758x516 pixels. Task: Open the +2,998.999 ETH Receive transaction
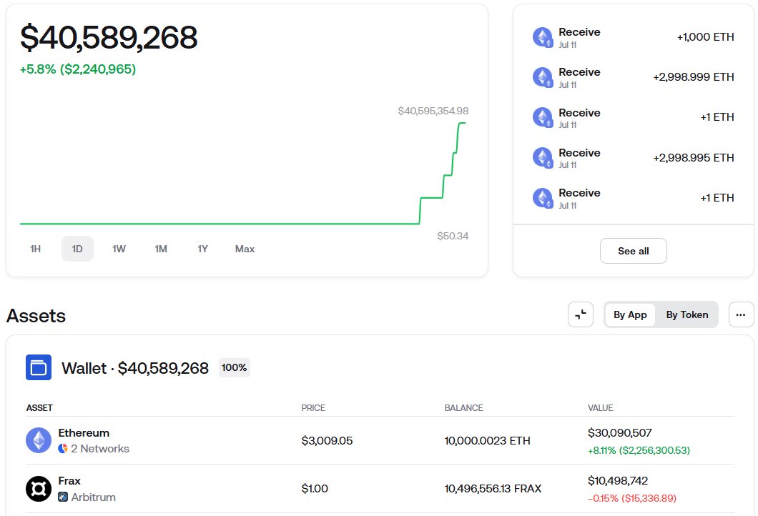[634, 77]
